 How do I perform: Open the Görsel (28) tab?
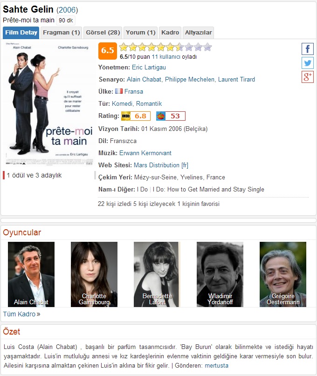103,33
